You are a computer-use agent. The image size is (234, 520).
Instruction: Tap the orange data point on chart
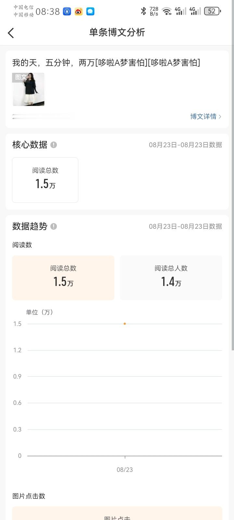tap(125, 324)
